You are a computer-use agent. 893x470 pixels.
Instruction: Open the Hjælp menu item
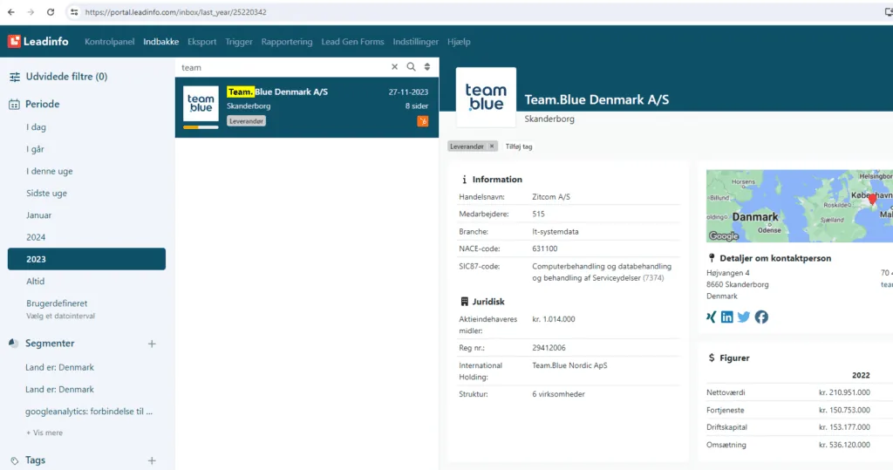click(x=459, y=42)
